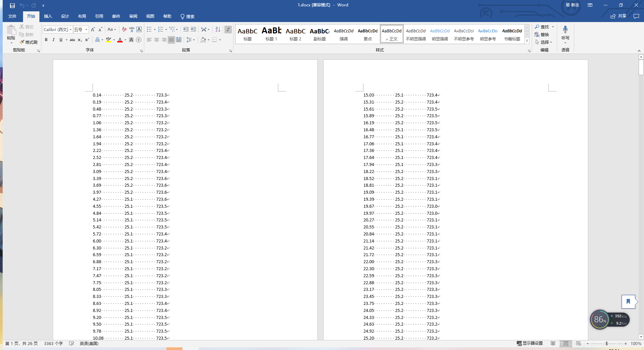The image size is (644, 350).
Task: Click the Find (查找) button
Action: click(541, 27)
